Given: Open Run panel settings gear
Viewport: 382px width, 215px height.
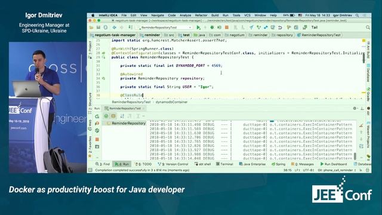Looking at the screenshot, I should pyautogui.click(x=355, y=109).
